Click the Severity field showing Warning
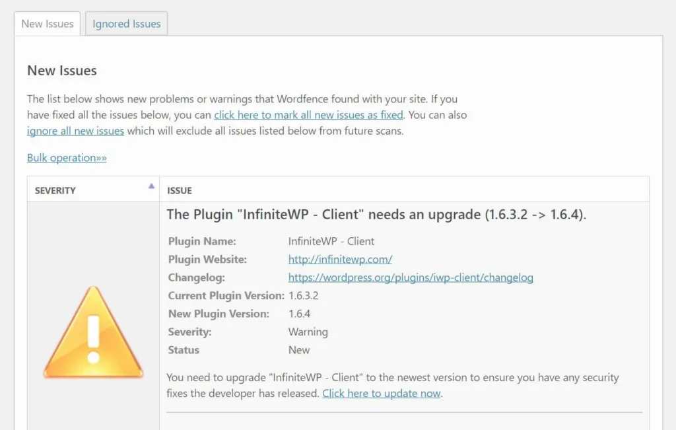The height and width of the screenshot is (430, 676). pyautogui.click(x=308, y=332)
